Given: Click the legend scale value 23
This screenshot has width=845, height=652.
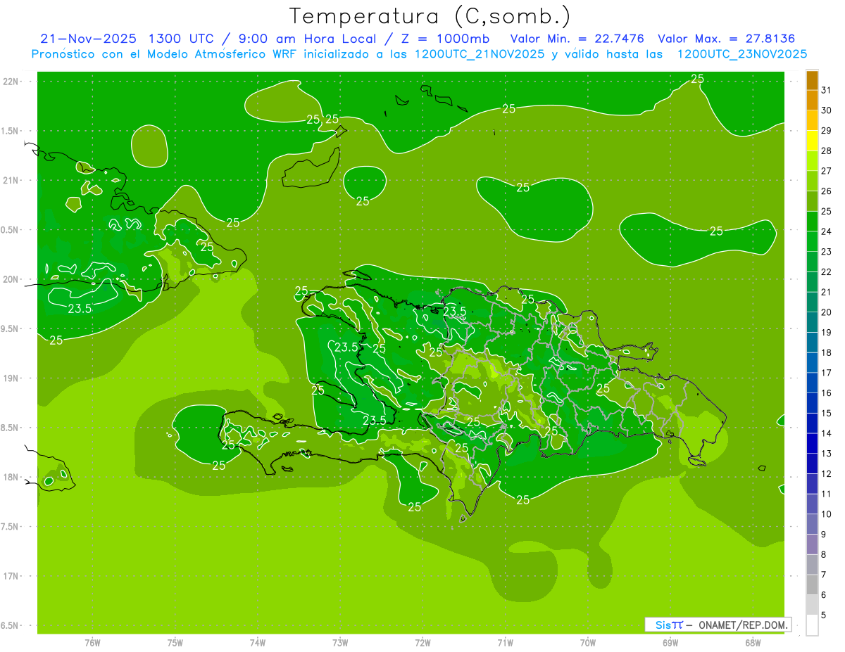Looking at the screenshot, I should [827, 252].
